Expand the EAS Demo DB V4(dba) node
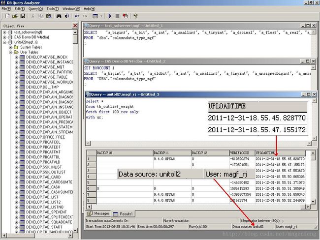Image resolution: width=320 pixels, height=240 pixels. click(x=4, y=37)
